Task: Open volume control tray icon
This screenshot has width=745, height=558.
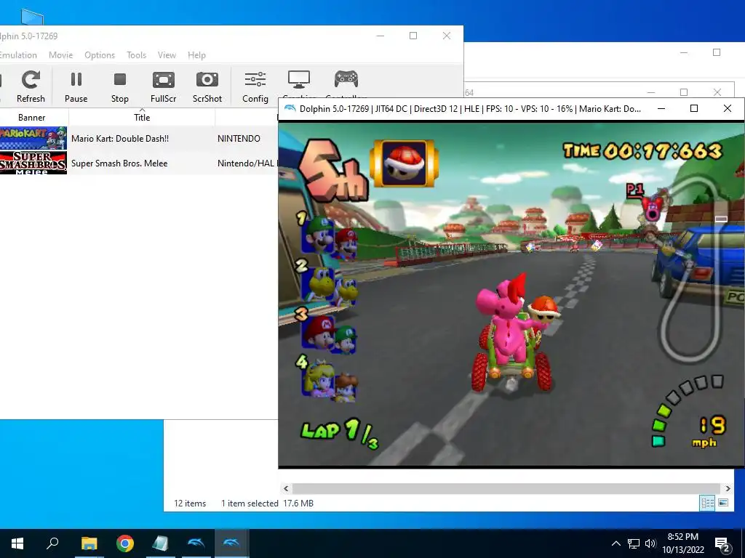Action: (650, 543)
